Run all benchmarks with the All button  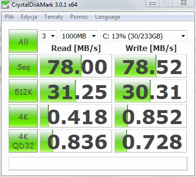(x=23, y=41)
